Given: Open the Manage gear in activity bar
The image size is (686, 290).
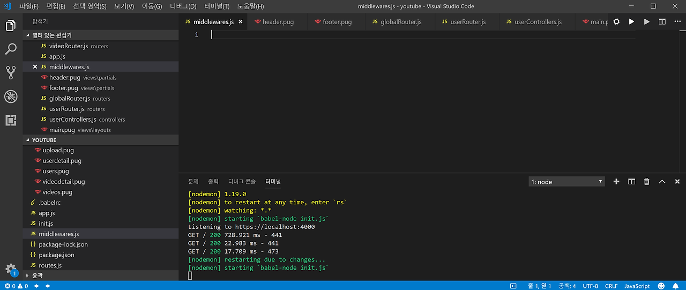Looking at the screenshot, I should [x=11, y=269].
